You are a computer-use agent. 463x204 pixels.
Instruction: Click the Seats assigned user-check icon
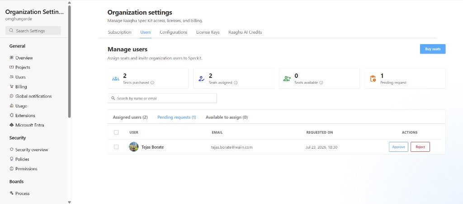tap(202, 78)
